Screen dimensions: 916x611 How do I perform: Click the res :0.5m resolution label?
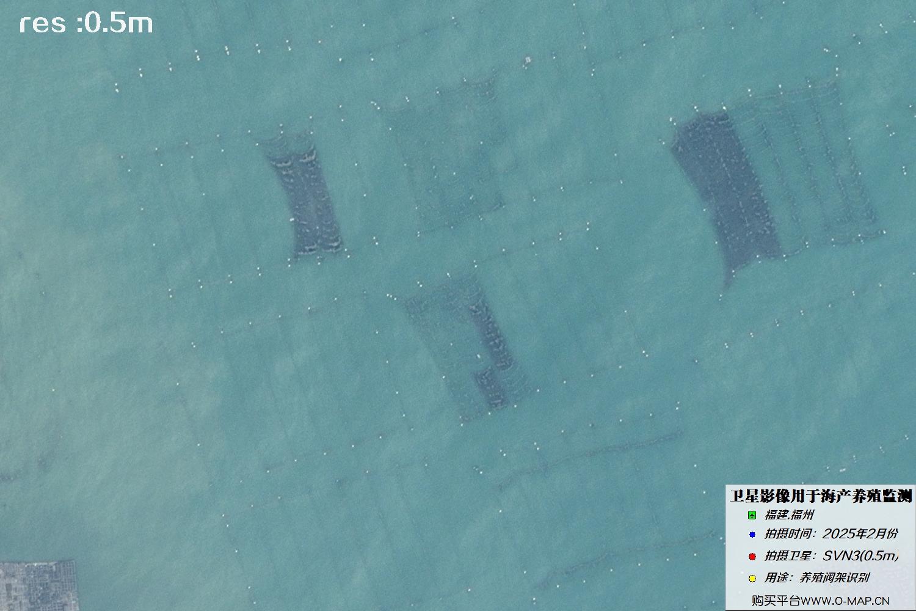pos(85,24)
